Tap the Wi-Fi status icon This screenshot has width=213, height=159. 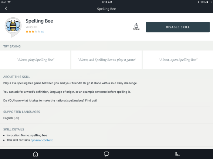pyautogui.click(x=9, y=2)
